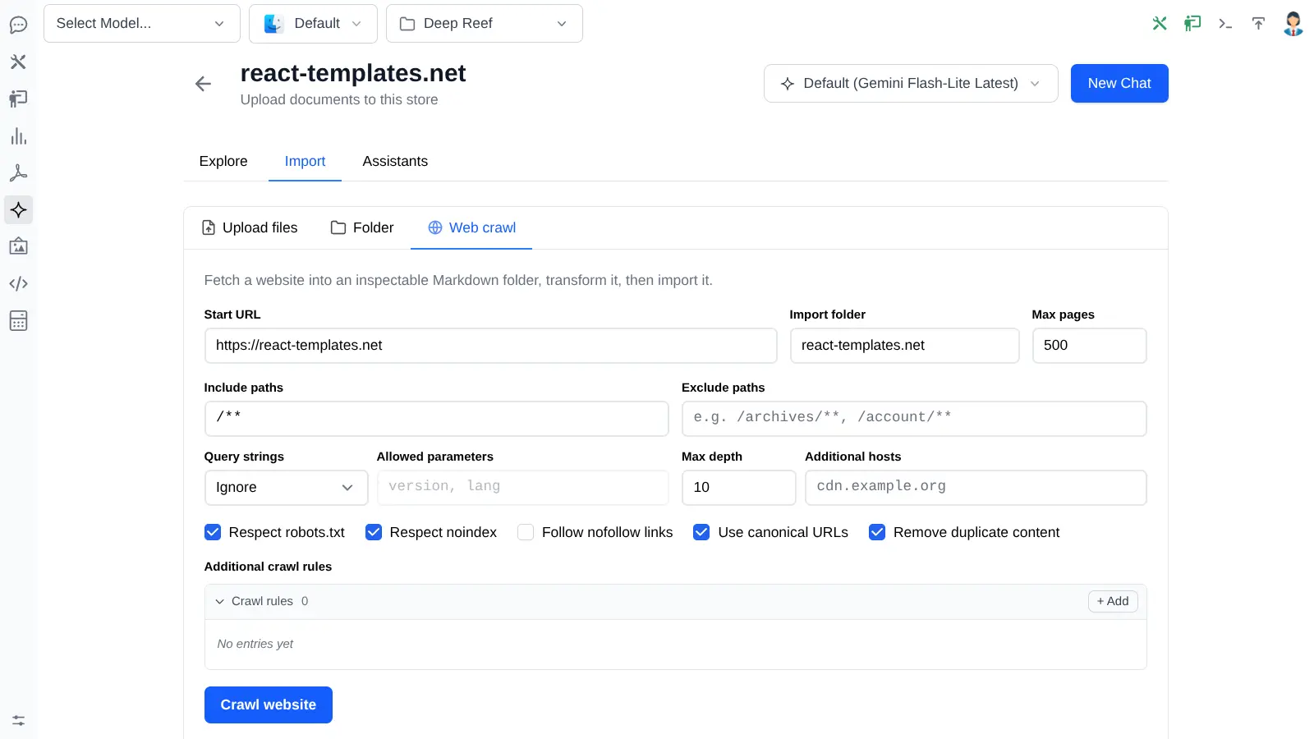Open the user avatar profile menu
Image resolution: width=1314 pixels, height=739 pixels.
click(1293, 23)
